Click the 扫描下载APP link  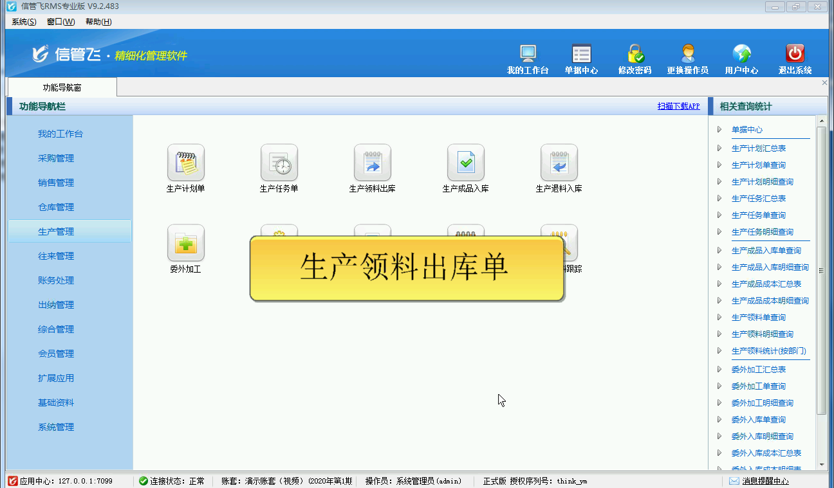pos(678,106)
